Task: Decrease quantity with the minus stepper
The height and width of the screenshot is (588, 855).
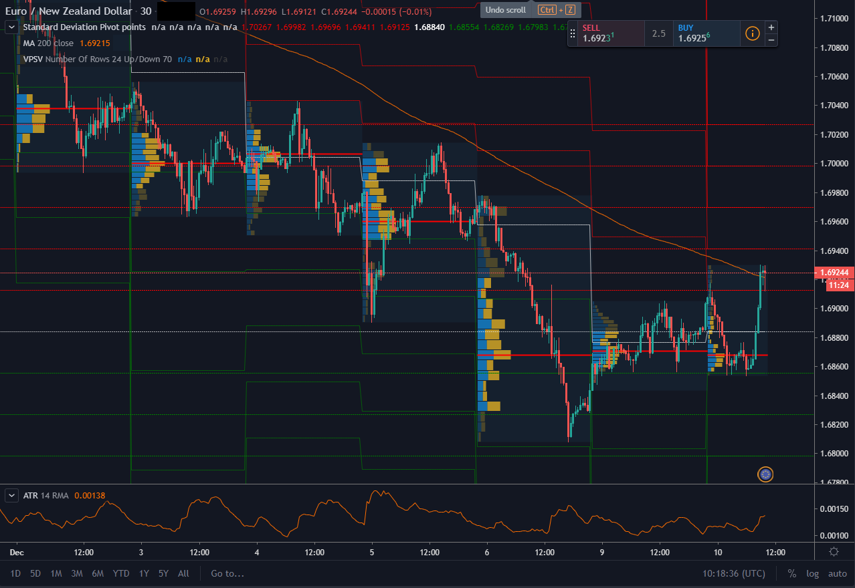Action: (x=771, y=40)
